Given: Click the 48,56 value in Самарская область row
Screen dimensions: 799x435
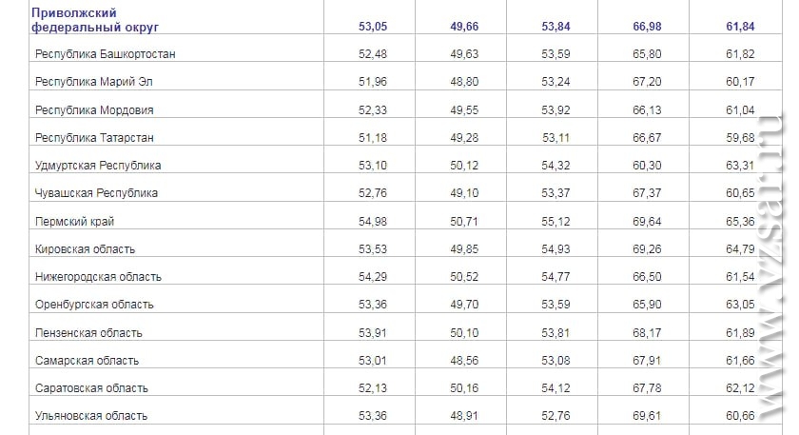Looking at the screenshot, I should 464,361.
